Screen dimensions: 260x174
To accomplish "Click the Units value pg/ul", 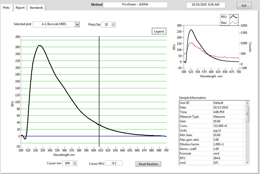I will click(217, 130).
